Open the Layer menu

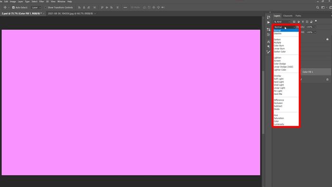click(x=20, y=1)
